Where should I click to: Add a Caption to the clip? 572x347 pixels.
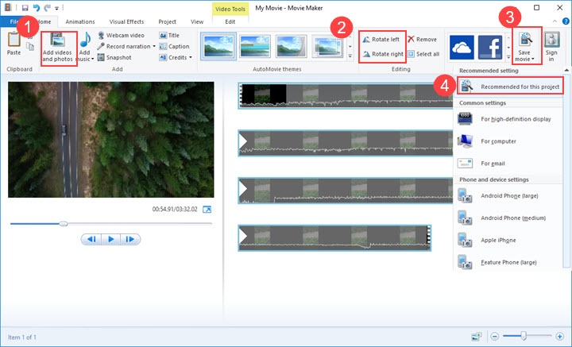point(174,46)
